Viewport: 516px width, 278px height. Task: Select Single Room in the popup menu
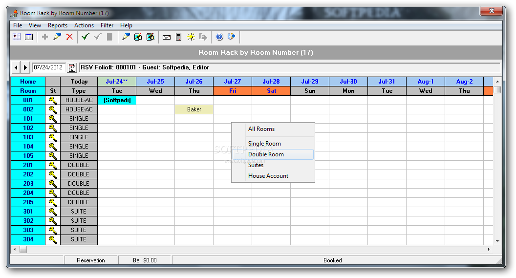(x=273, y=144)
